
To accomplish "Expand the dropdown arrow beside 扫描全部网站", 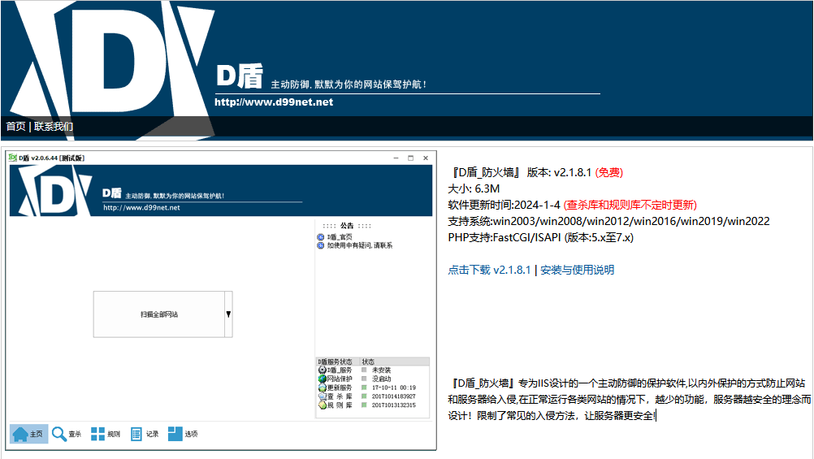I will 228,314.
